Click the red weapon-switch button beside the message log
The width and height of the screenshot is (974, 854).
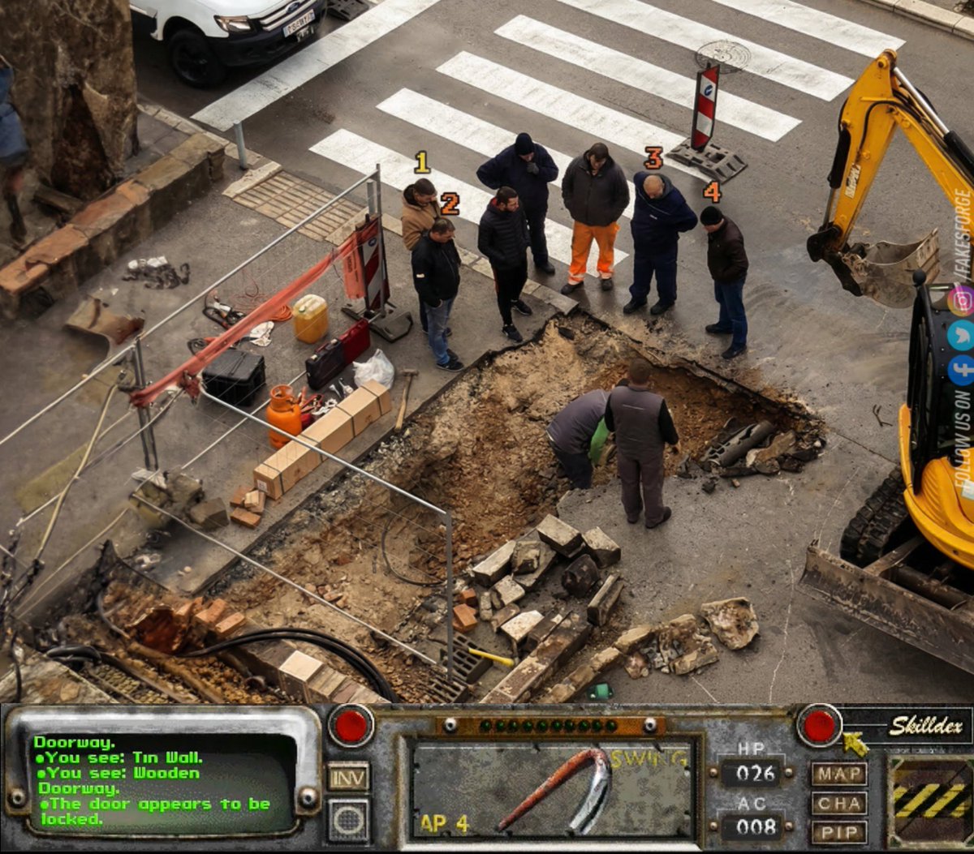351,726
